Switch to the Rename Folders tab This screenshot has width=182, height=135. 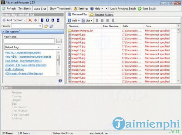(x=102, y=15)
